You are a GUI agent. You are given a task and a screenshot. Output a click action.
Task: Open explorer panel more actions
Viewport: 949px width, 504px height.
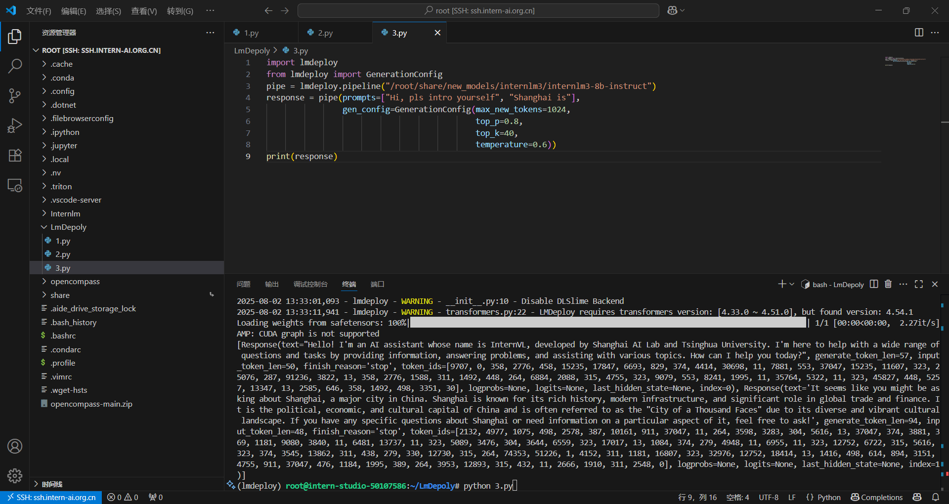pyautogui.click(x=210, y=33)
